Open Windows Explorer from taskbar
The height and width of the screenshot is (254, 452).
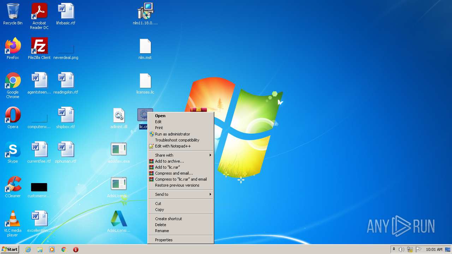click(40, 249)
